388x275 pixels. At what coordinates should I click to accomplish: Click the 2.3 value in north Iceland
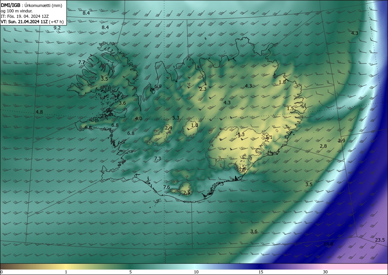coord(203,89)
